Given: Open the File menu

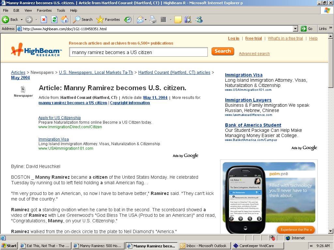Looking at the screenshot, I should pos(6,10).
